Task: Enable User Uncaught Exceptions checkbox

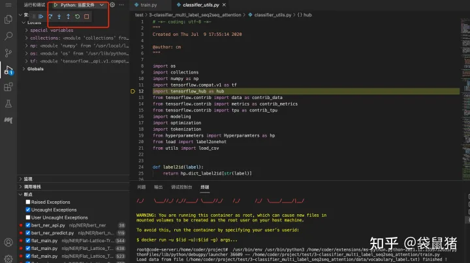Action: (x=27, y=218)
